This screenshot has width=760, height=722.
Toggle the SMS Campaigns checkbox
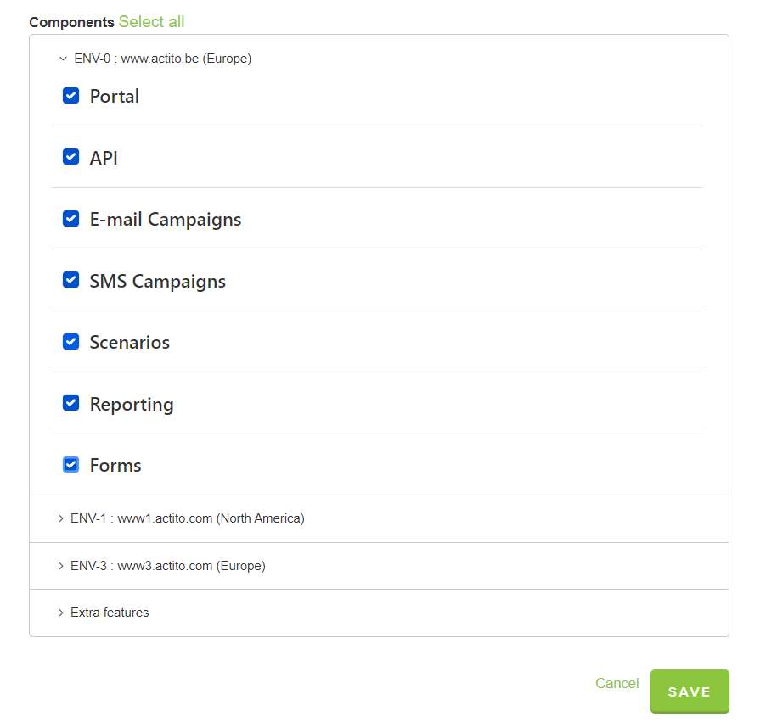click(x=70, y=279)
